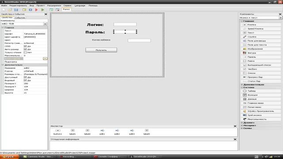
Task: Select label1 in the Inspector
Action: (73, 132)
